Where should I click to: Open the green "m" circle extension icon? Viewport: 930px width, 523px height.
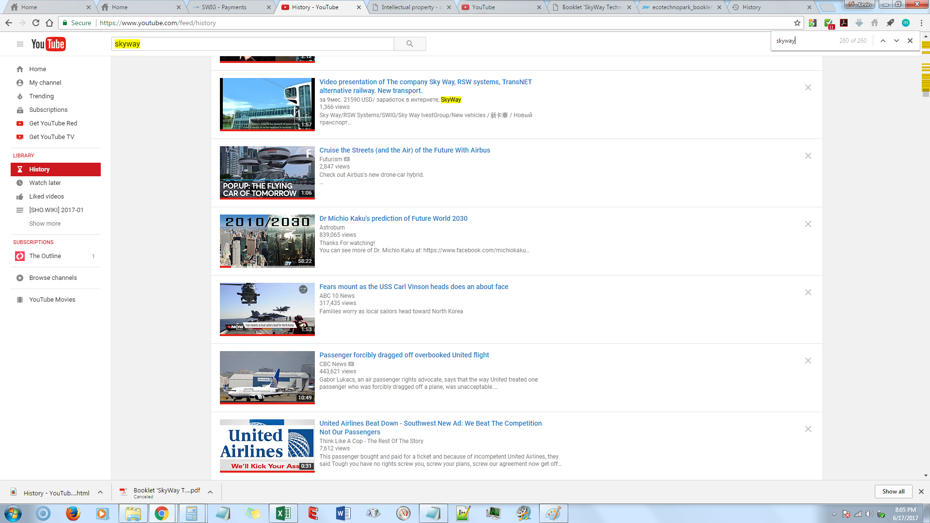click(x=906, y=23)
